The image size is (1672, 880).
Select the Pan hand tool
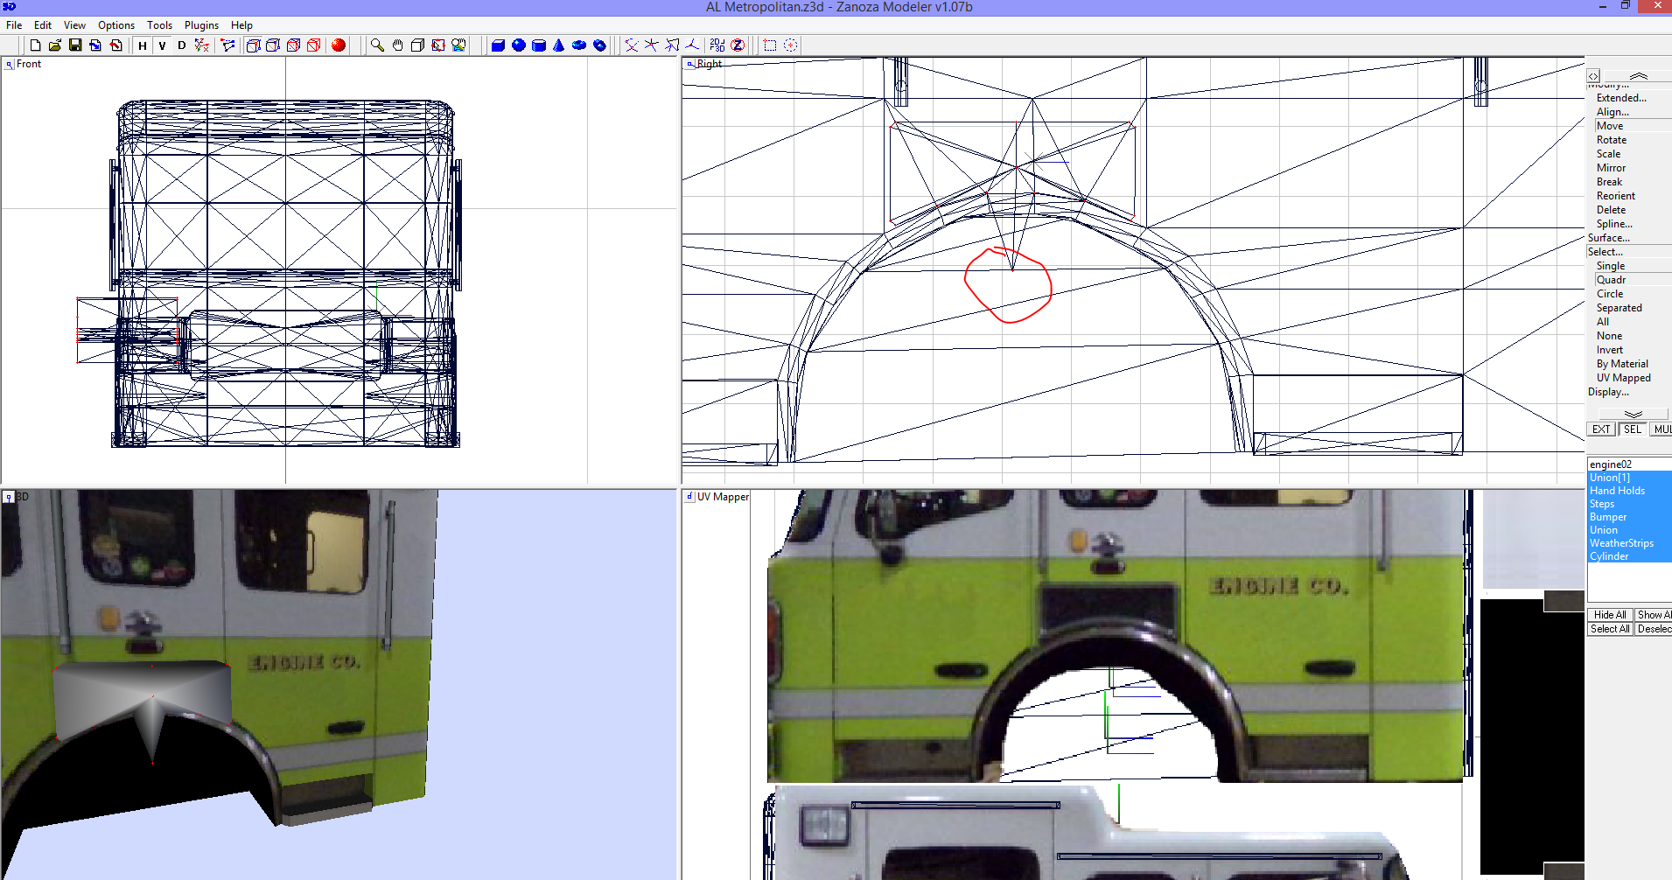coord(395,45)
